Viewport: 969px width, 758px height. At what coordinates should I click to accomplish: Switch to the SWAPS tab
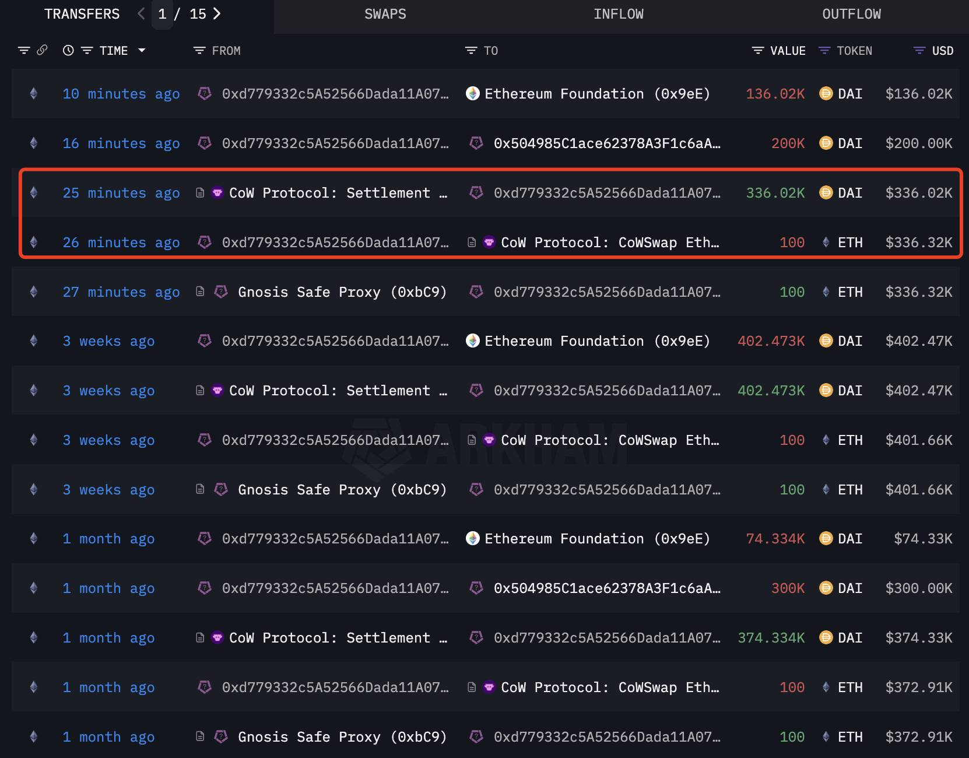coord(385,14)
